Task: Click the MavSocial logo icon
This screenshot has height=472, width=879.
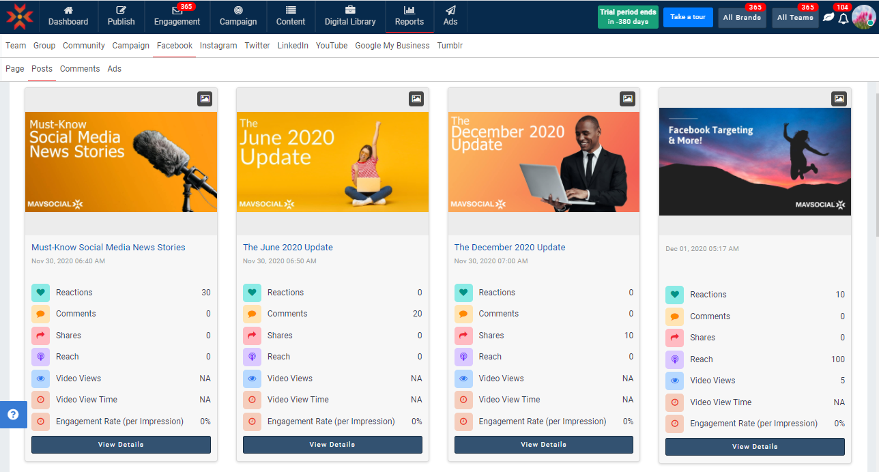Action: pos(20,16)
